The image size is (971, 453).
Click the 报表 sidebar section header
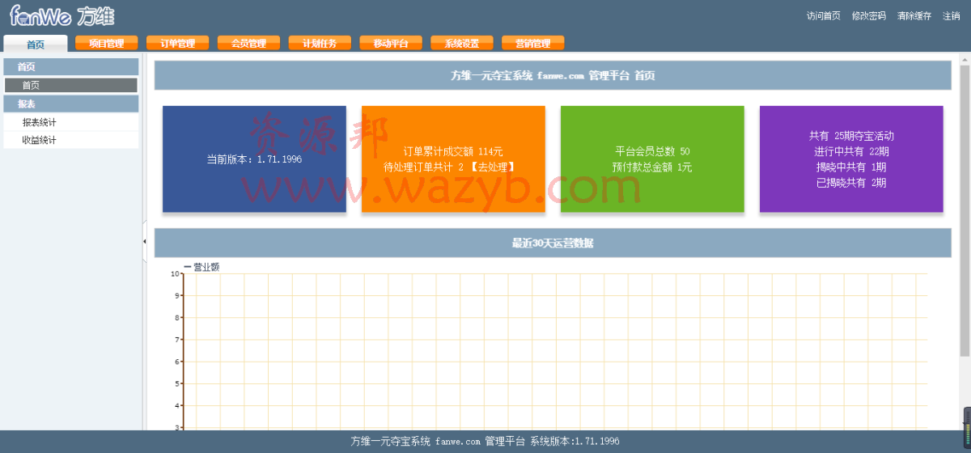pyautogui.click(x=71, y=104)
